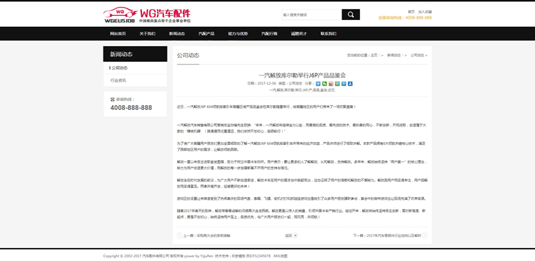Open 汽配产品 navigation item
This screenshot has width=535, height=261.
206,34
